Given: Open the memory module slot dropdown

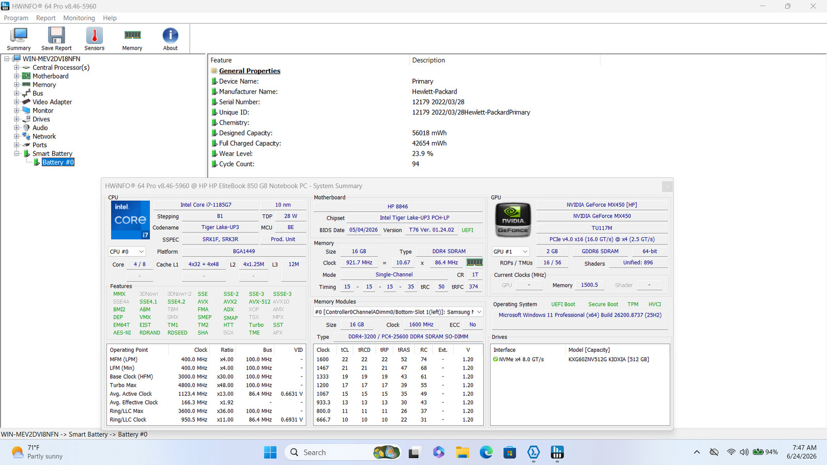Looking at the screenshot, I should pos(399,312).
